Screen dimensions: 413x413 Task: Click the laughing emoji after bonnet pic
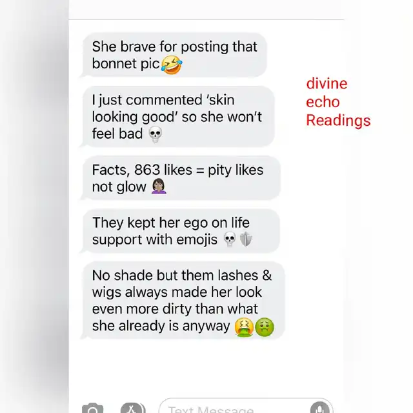pyautogui.click(x=172, y=65)
